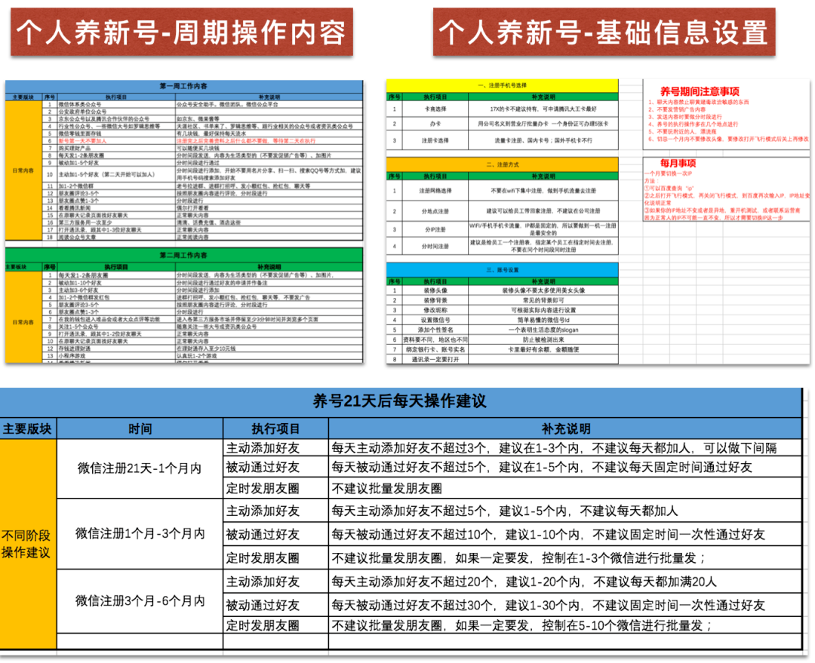
Task: Click the 主要版块 header in bottom table
Action: (28, 428)
